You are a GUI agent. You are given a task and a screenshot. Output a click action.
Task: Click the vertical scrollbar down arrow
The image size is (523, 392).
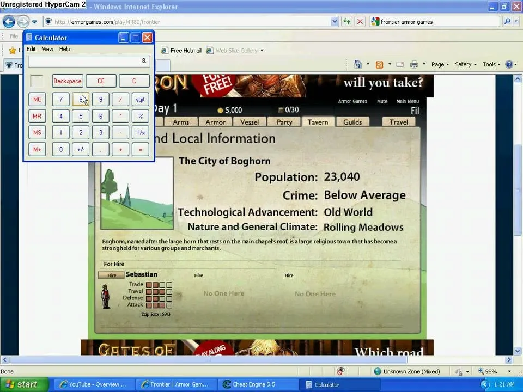(518, 351)
